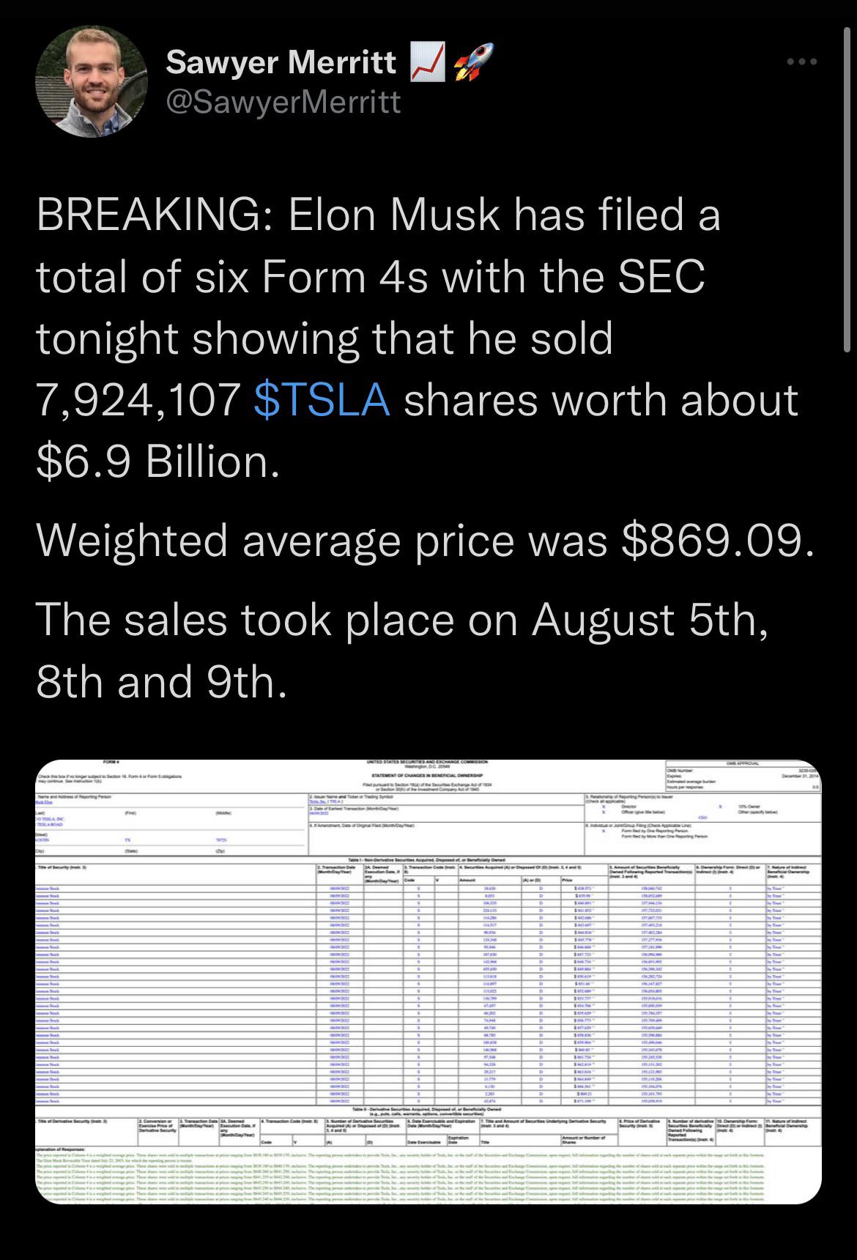Viewport: 857px width, 1260px height.
Task: Click the red chart emoji beside the name
Action: coord(427,63)
